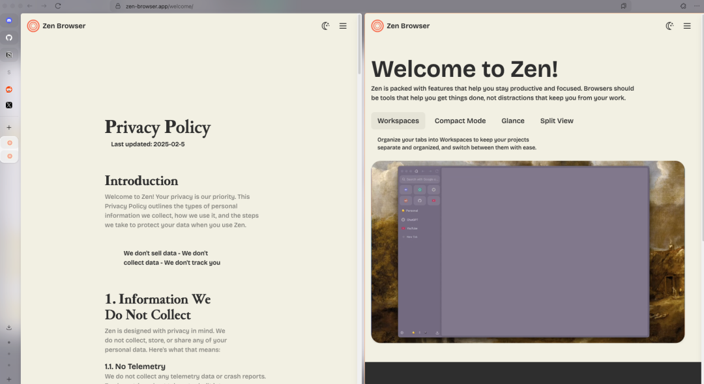Image resolution: width=704 pixels, height=384 pixels.
Task: Click the left pane vertical scrollbar
Action: coord(359,45)
